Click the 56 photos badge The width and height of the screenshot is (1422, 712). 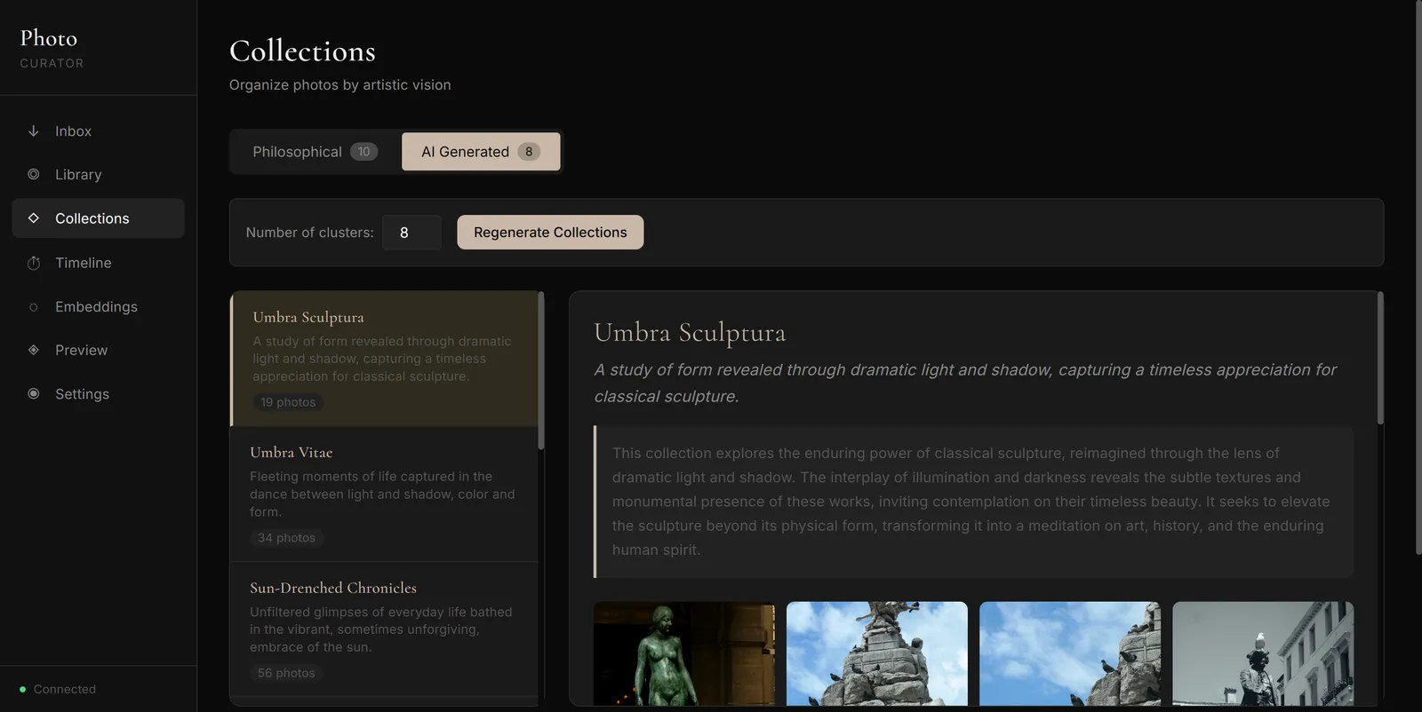[286, 673]
